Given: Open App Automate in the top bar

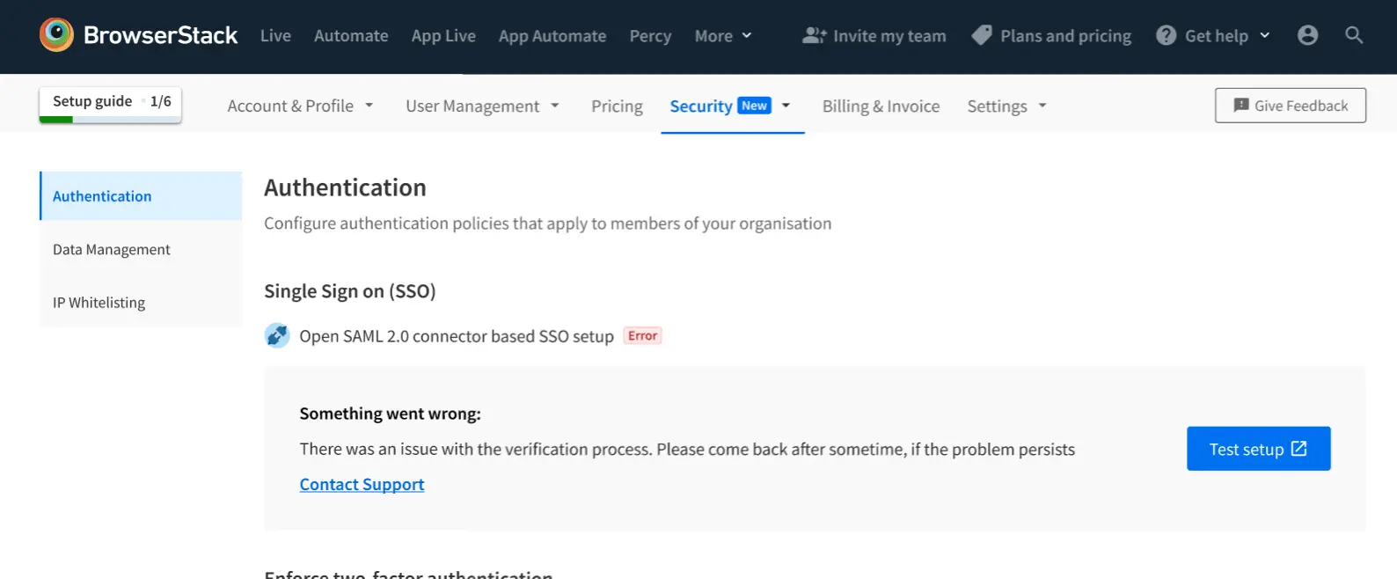Looking at the screenshot, I should point(552,35).
